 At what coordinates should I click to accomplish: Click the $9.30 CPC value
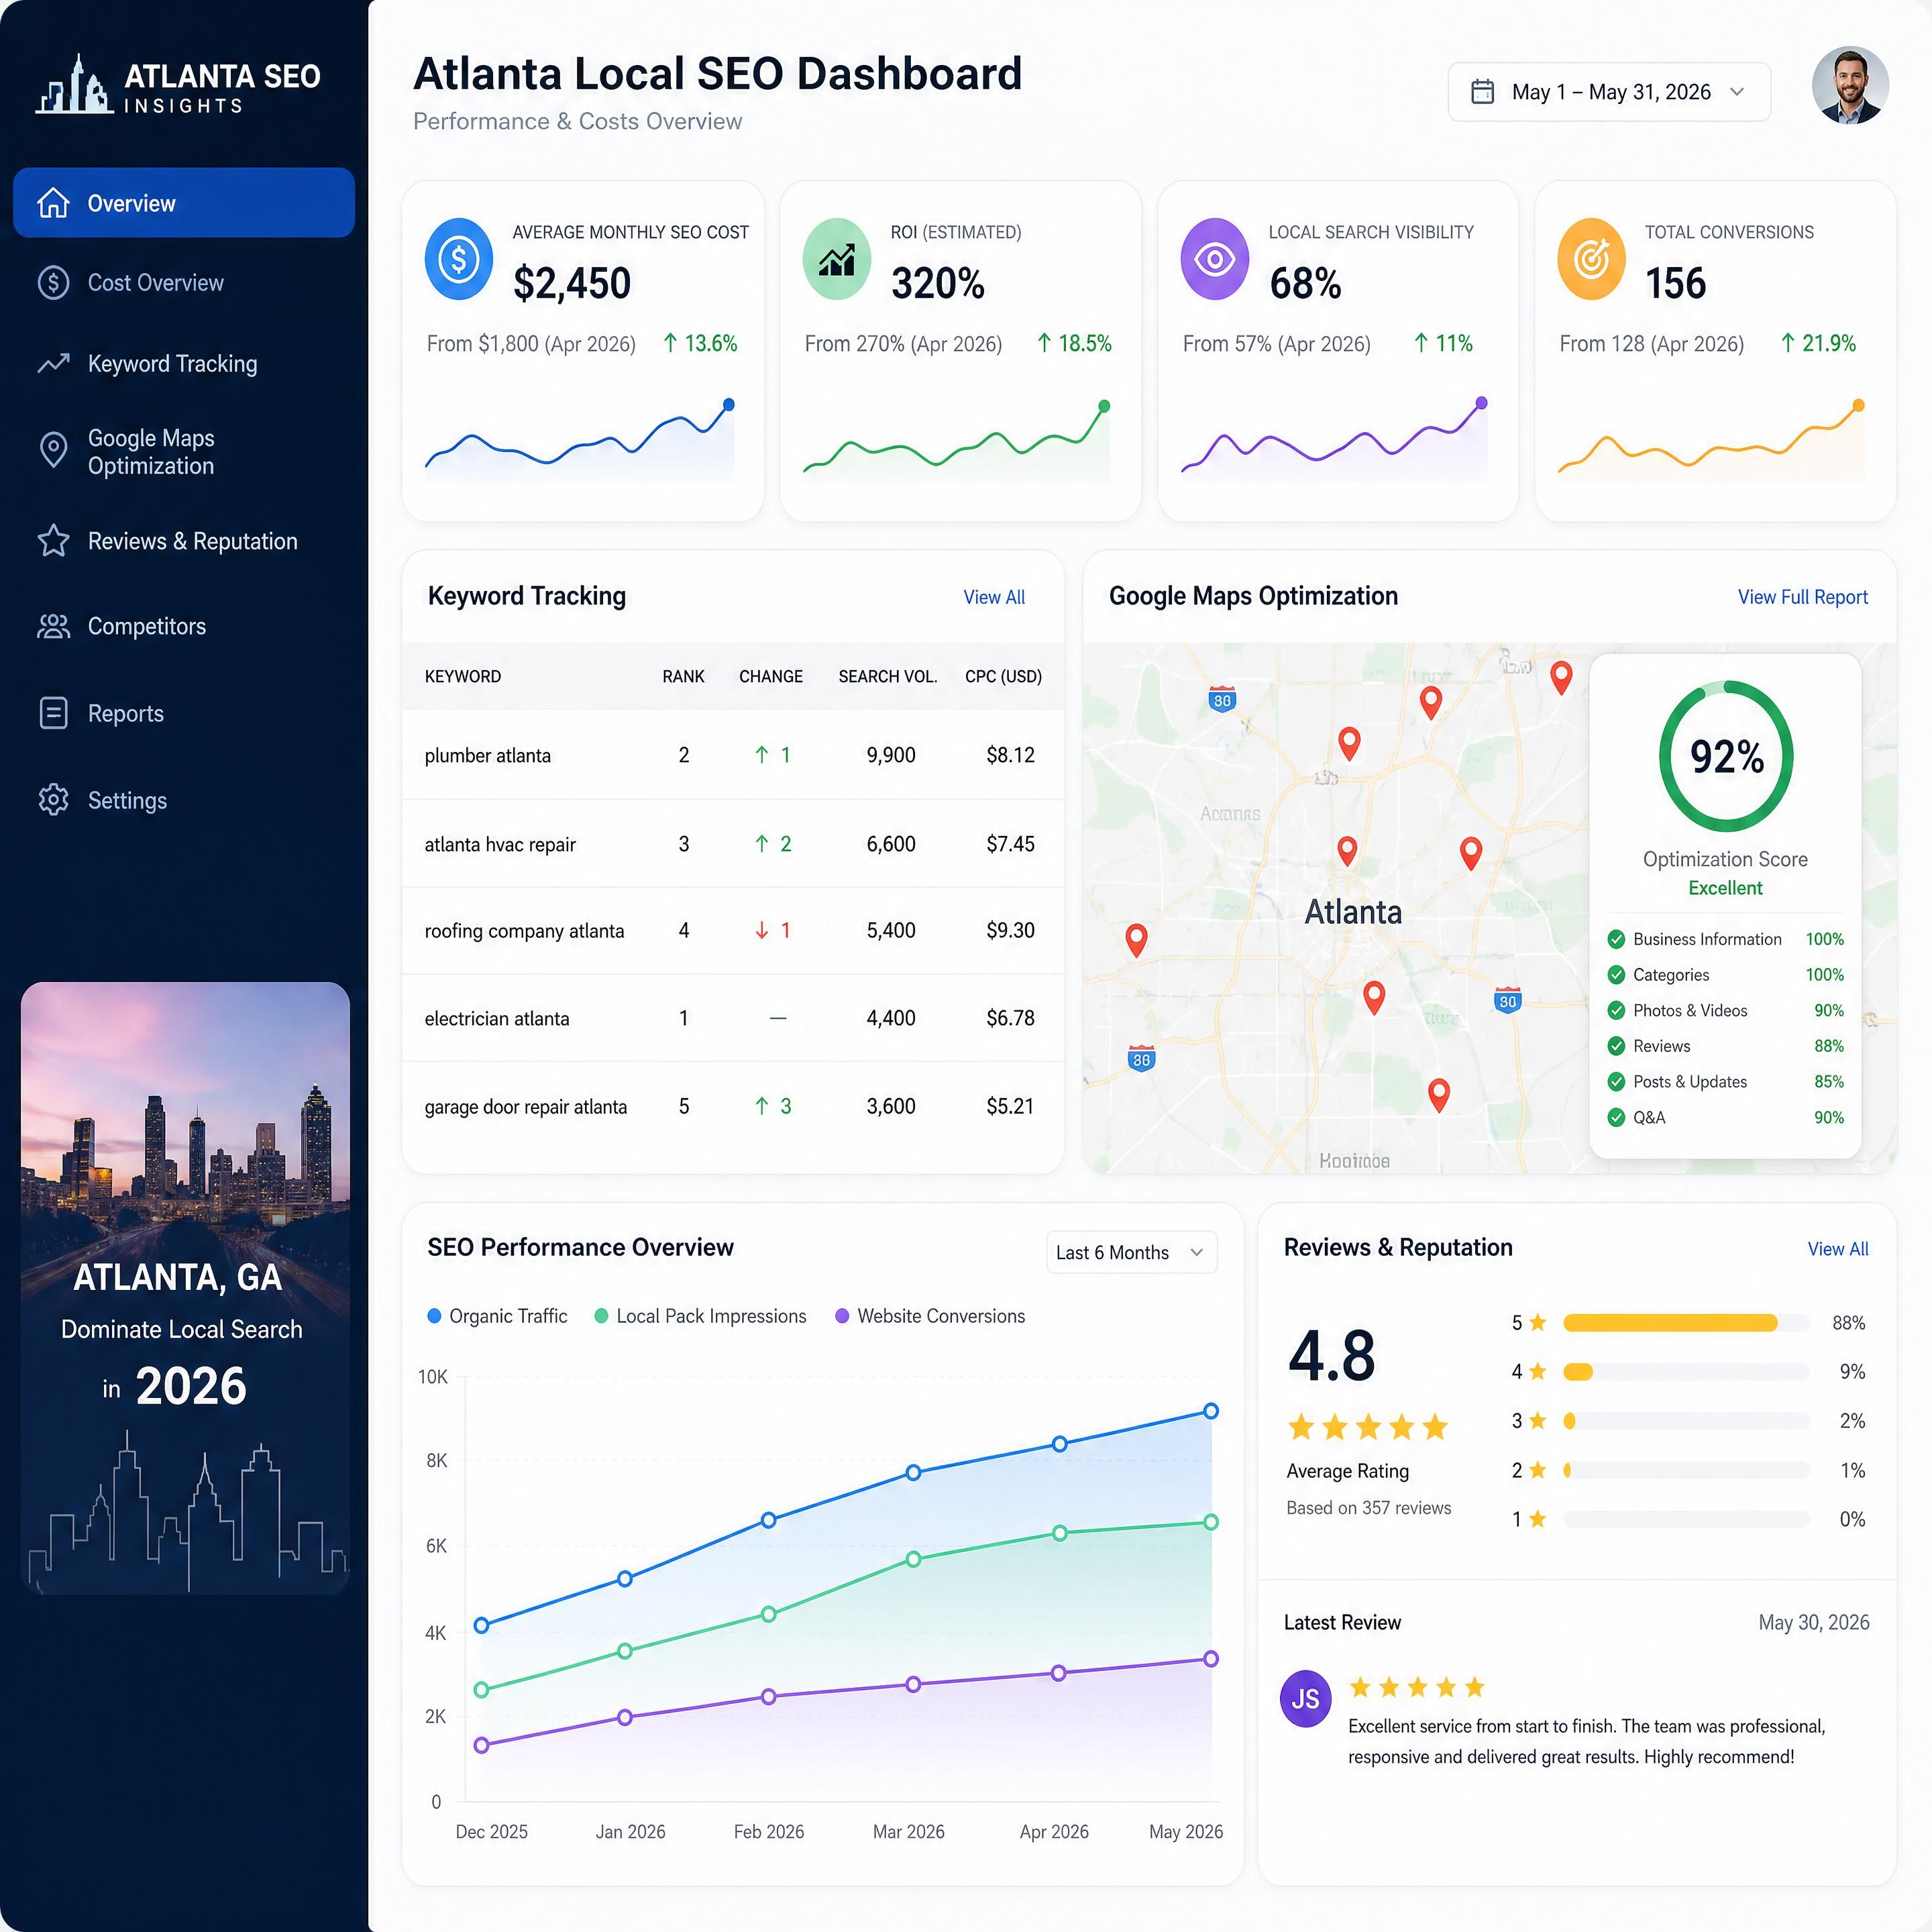1010,930
